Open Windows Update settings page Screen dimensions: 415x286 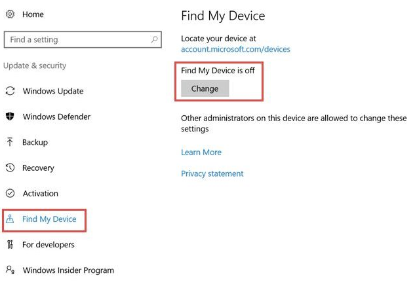pos(52,91)
